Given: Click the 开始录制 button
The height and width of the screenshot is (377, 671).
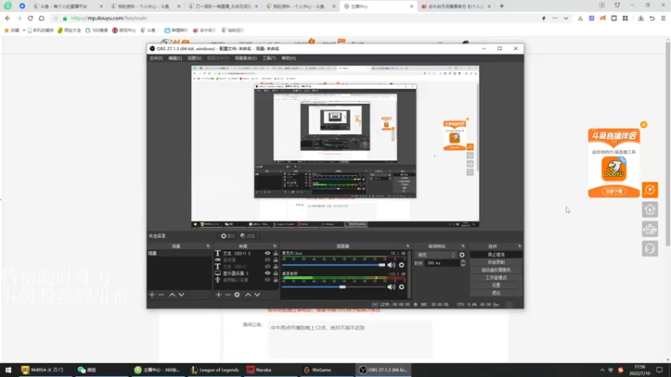Looking at the screenshot, I should click(x=496, y=262).
